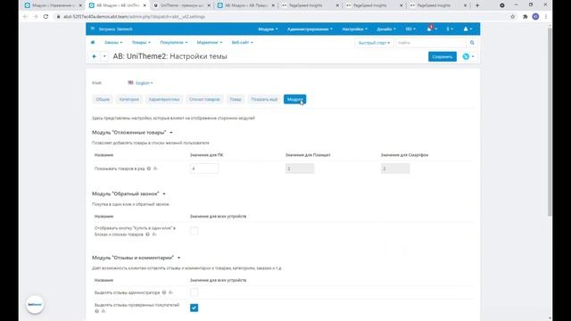The height and width of the screenshot is (321, 571).
Task: Open the "Быстрый старт" dropdown
Action: pos(374,43)
